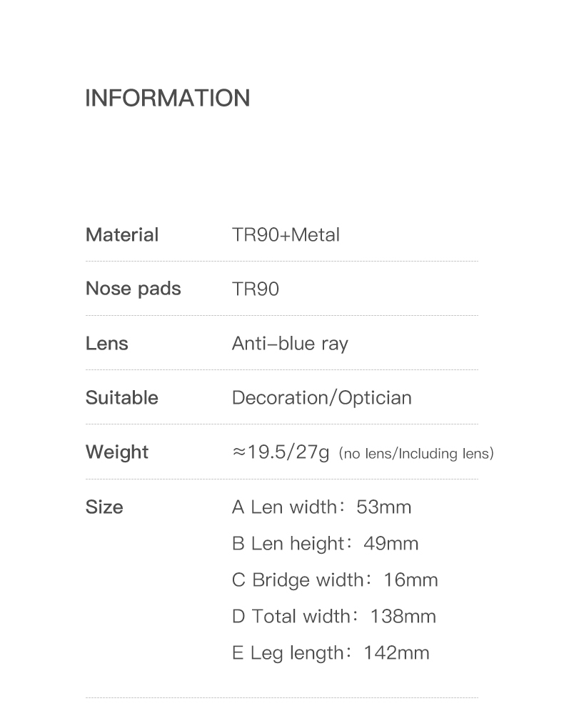564x706 pixels.
Task: Click the ≈19.5/27g weight value
Action: point(281,452)
